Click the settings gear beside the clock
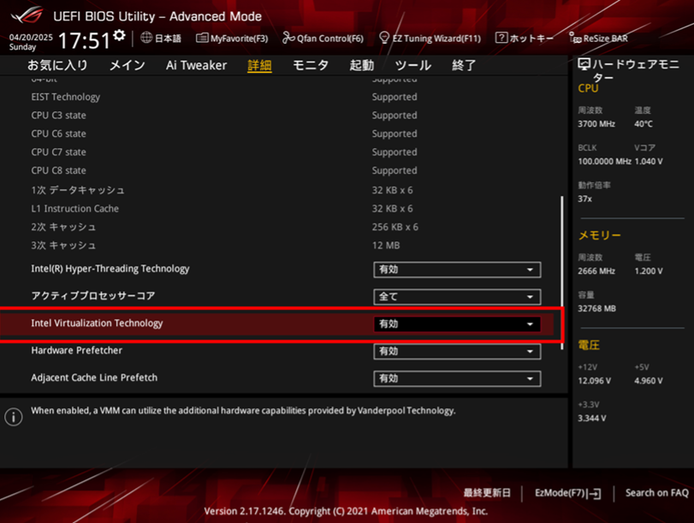The height and width of the screenshot is (523, 694). [x=119, y=35]
